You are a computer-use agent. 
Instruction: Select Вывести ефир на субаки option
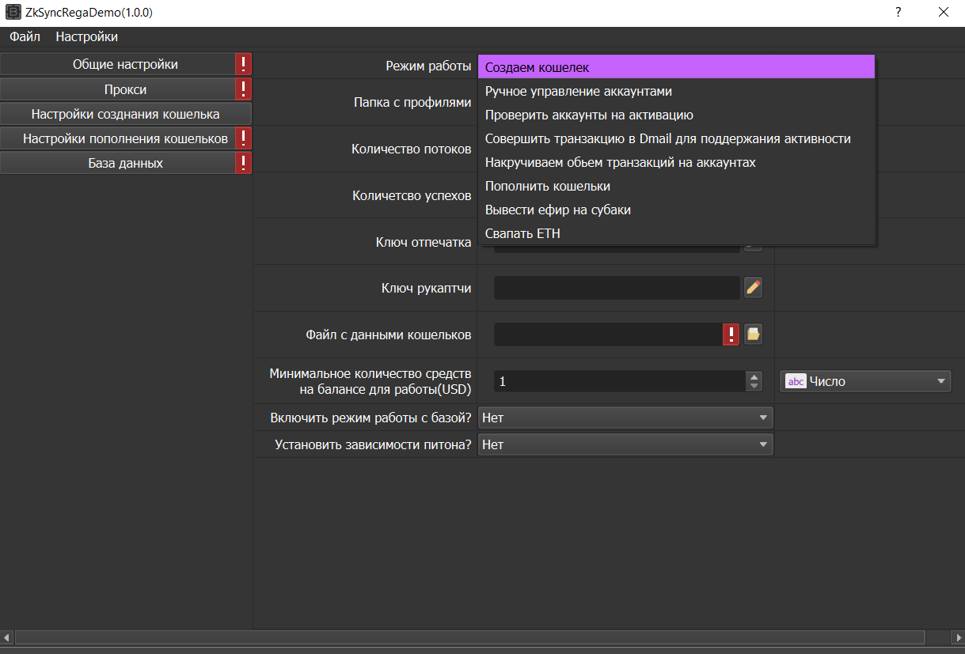point(677,210)
